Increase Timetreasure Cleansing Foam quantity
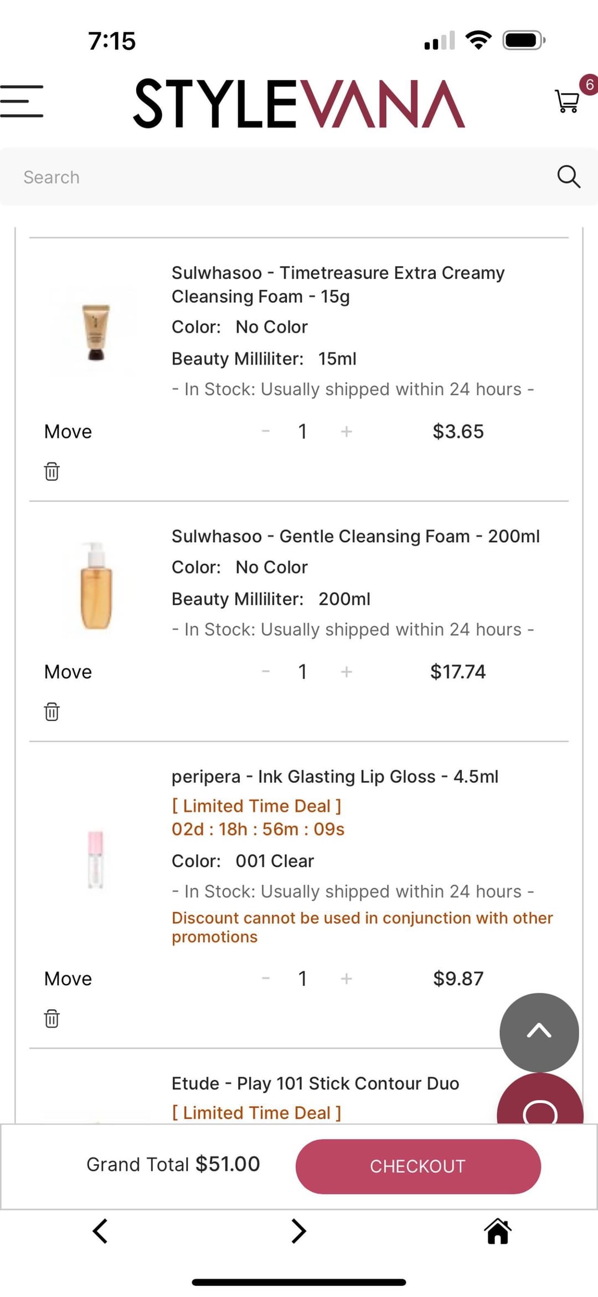The width and height of the screenshot is (598, 1297). pyautogui.click(x=347, y=431)
